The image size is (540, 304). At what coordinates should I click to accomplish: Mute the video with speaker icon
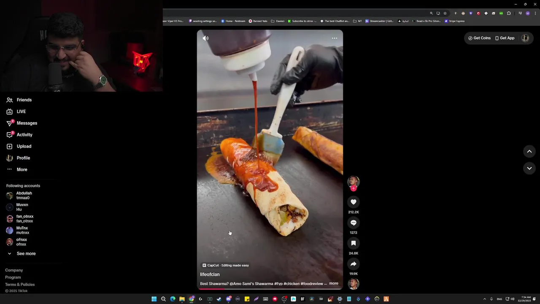(205, 38)
